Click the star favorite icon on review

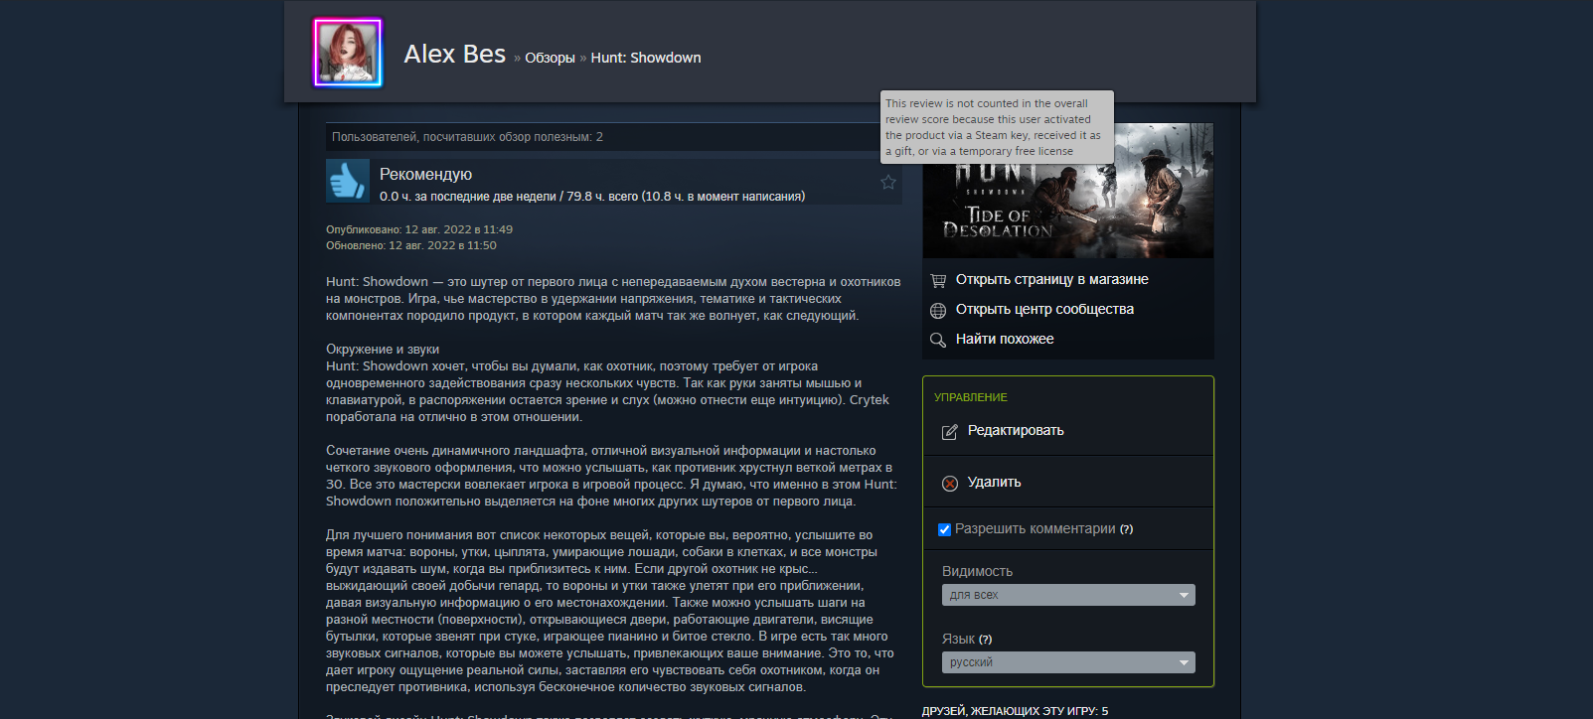click(888, 182)
